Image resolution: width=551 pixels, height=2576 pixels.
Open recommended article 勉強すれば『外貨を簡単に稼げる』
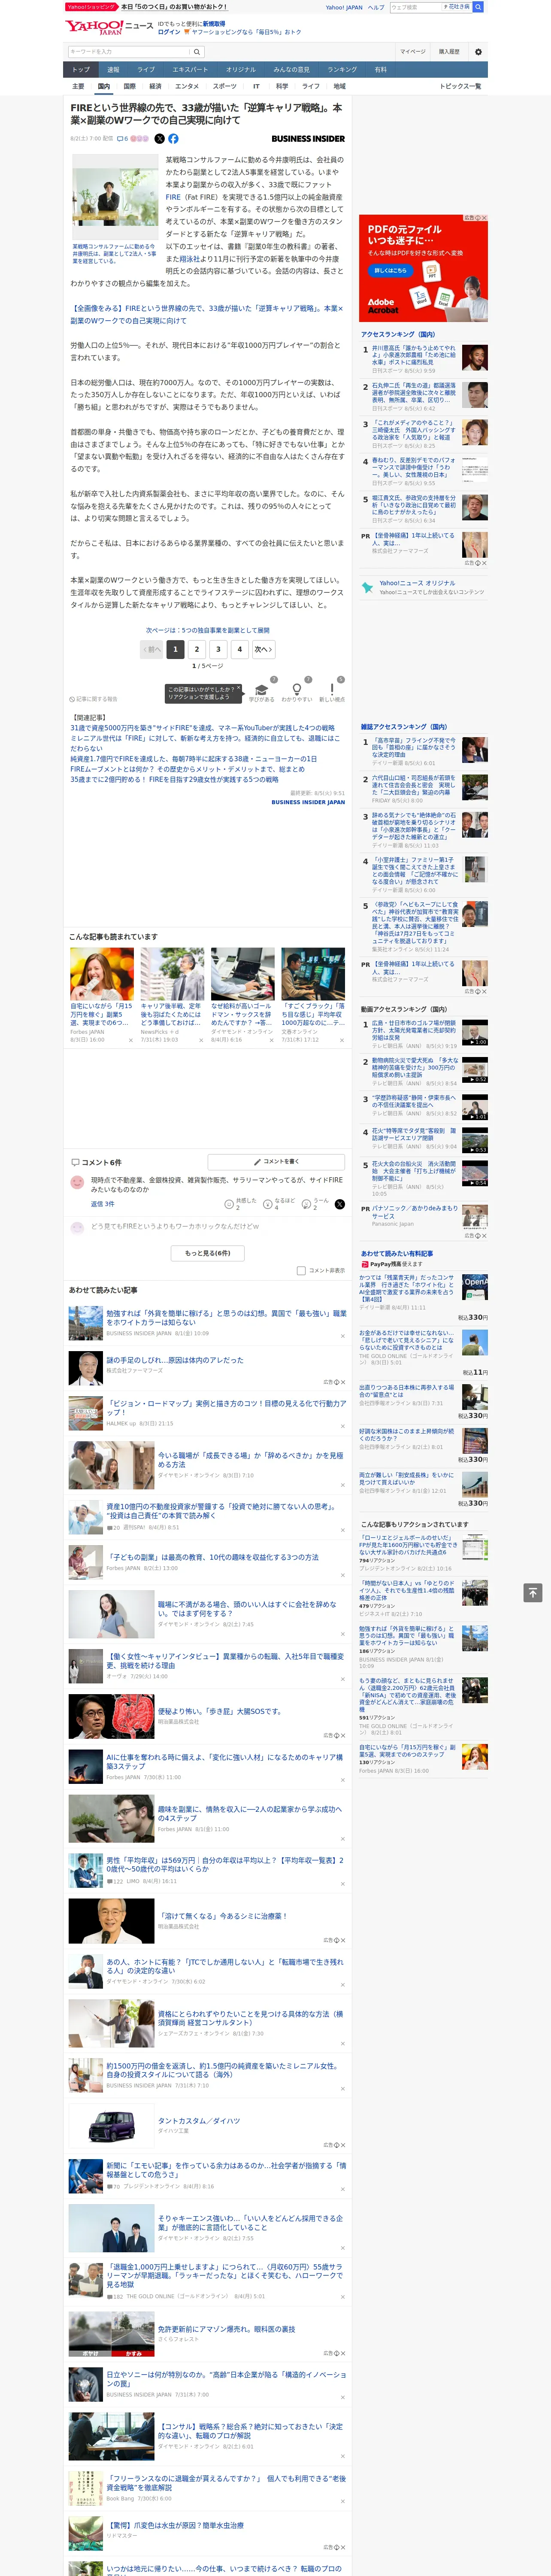point(226,1317)
